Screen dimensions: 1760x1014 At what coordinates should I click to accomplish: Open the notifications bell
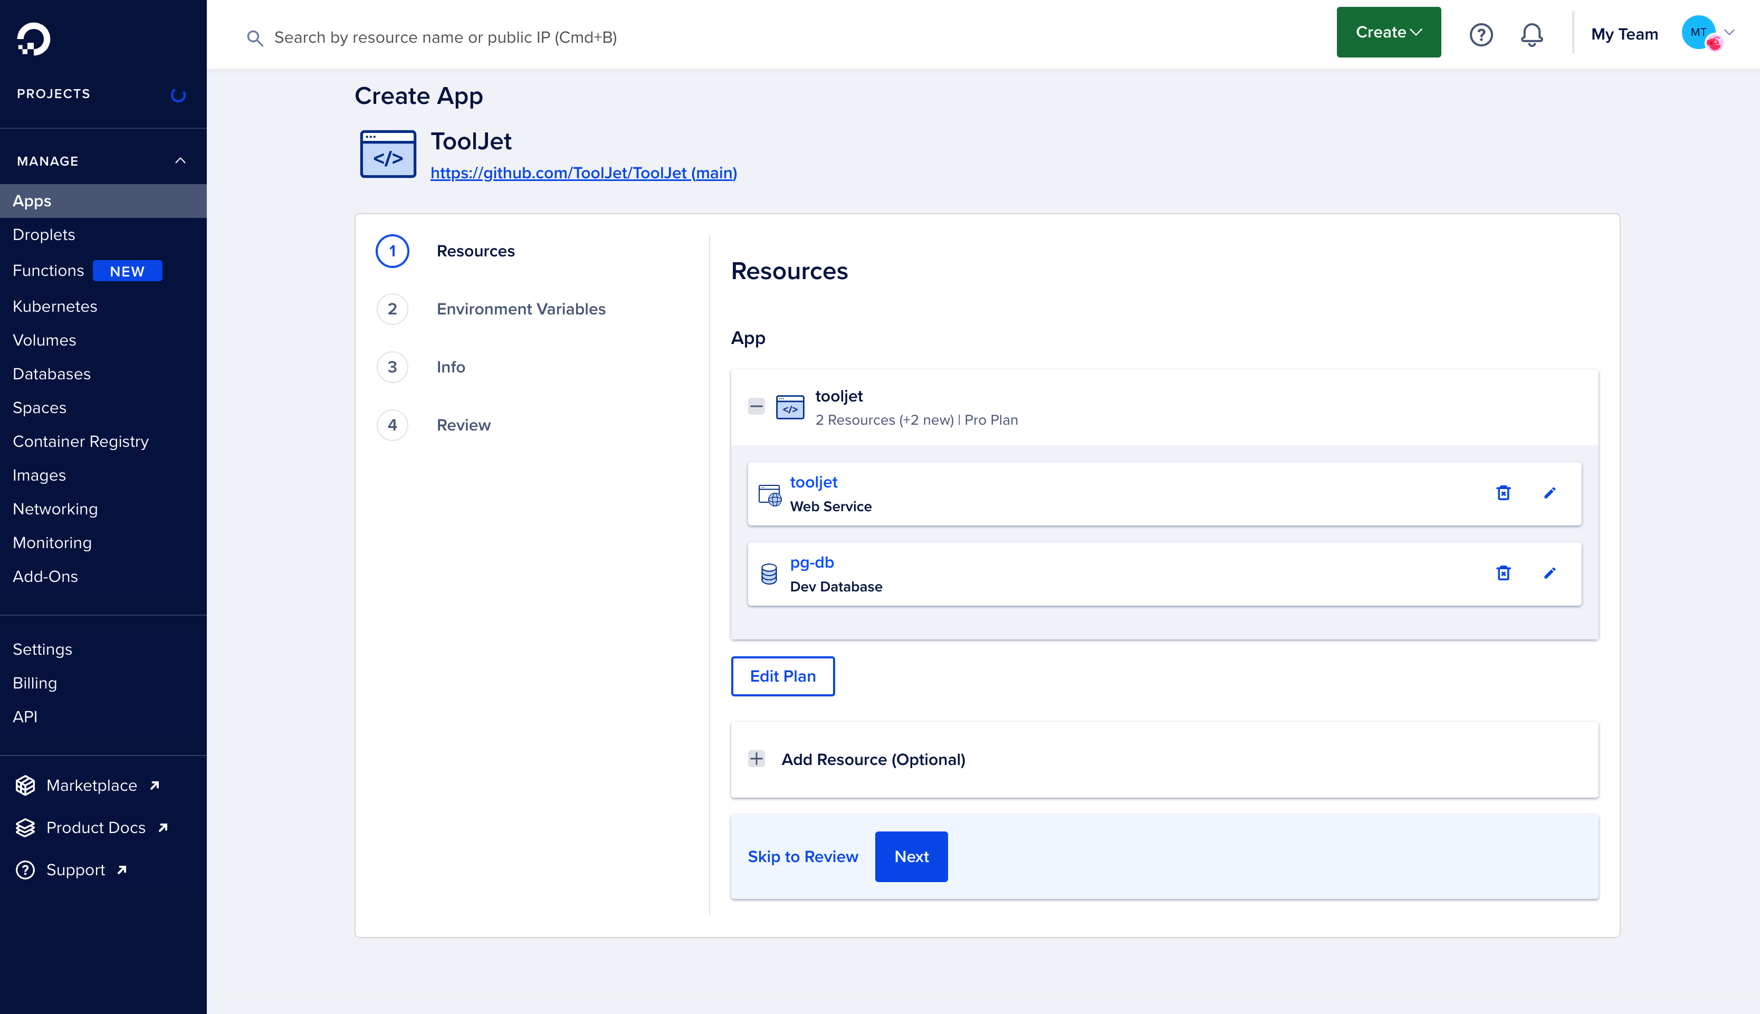point(1531,34)
